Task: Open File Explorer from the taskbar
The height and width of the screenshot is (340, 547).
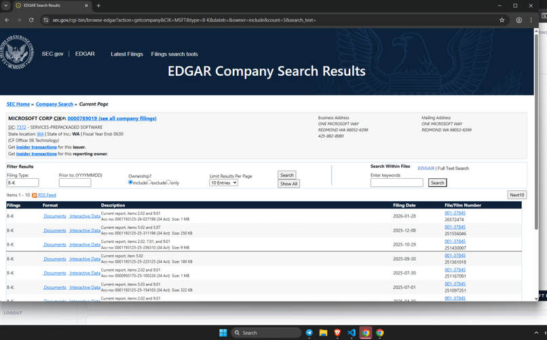Action: click(324, 333)
